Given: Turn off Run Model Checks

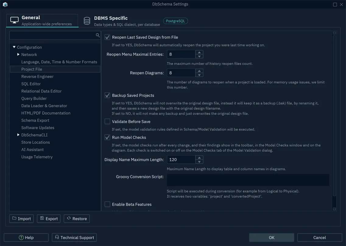Looking at the screenshot, I should coord(107,137).
